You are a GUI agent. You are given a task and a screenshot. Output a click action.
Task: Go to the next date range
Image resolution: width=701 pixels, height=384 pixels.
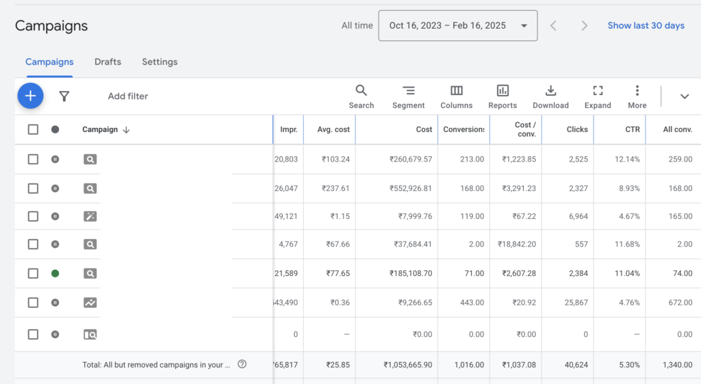584,25
